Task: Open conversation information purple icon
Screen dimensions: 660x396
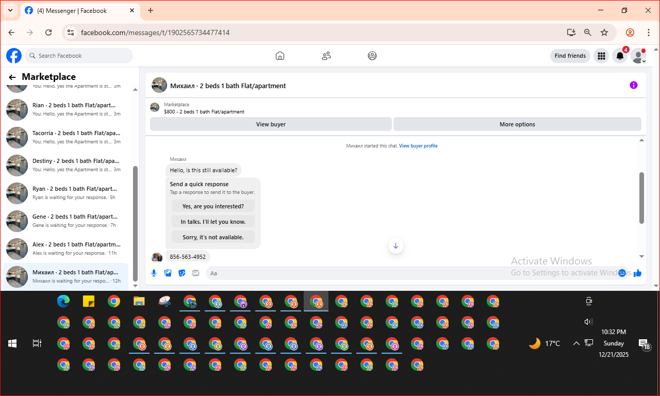Action: point(634,85)
